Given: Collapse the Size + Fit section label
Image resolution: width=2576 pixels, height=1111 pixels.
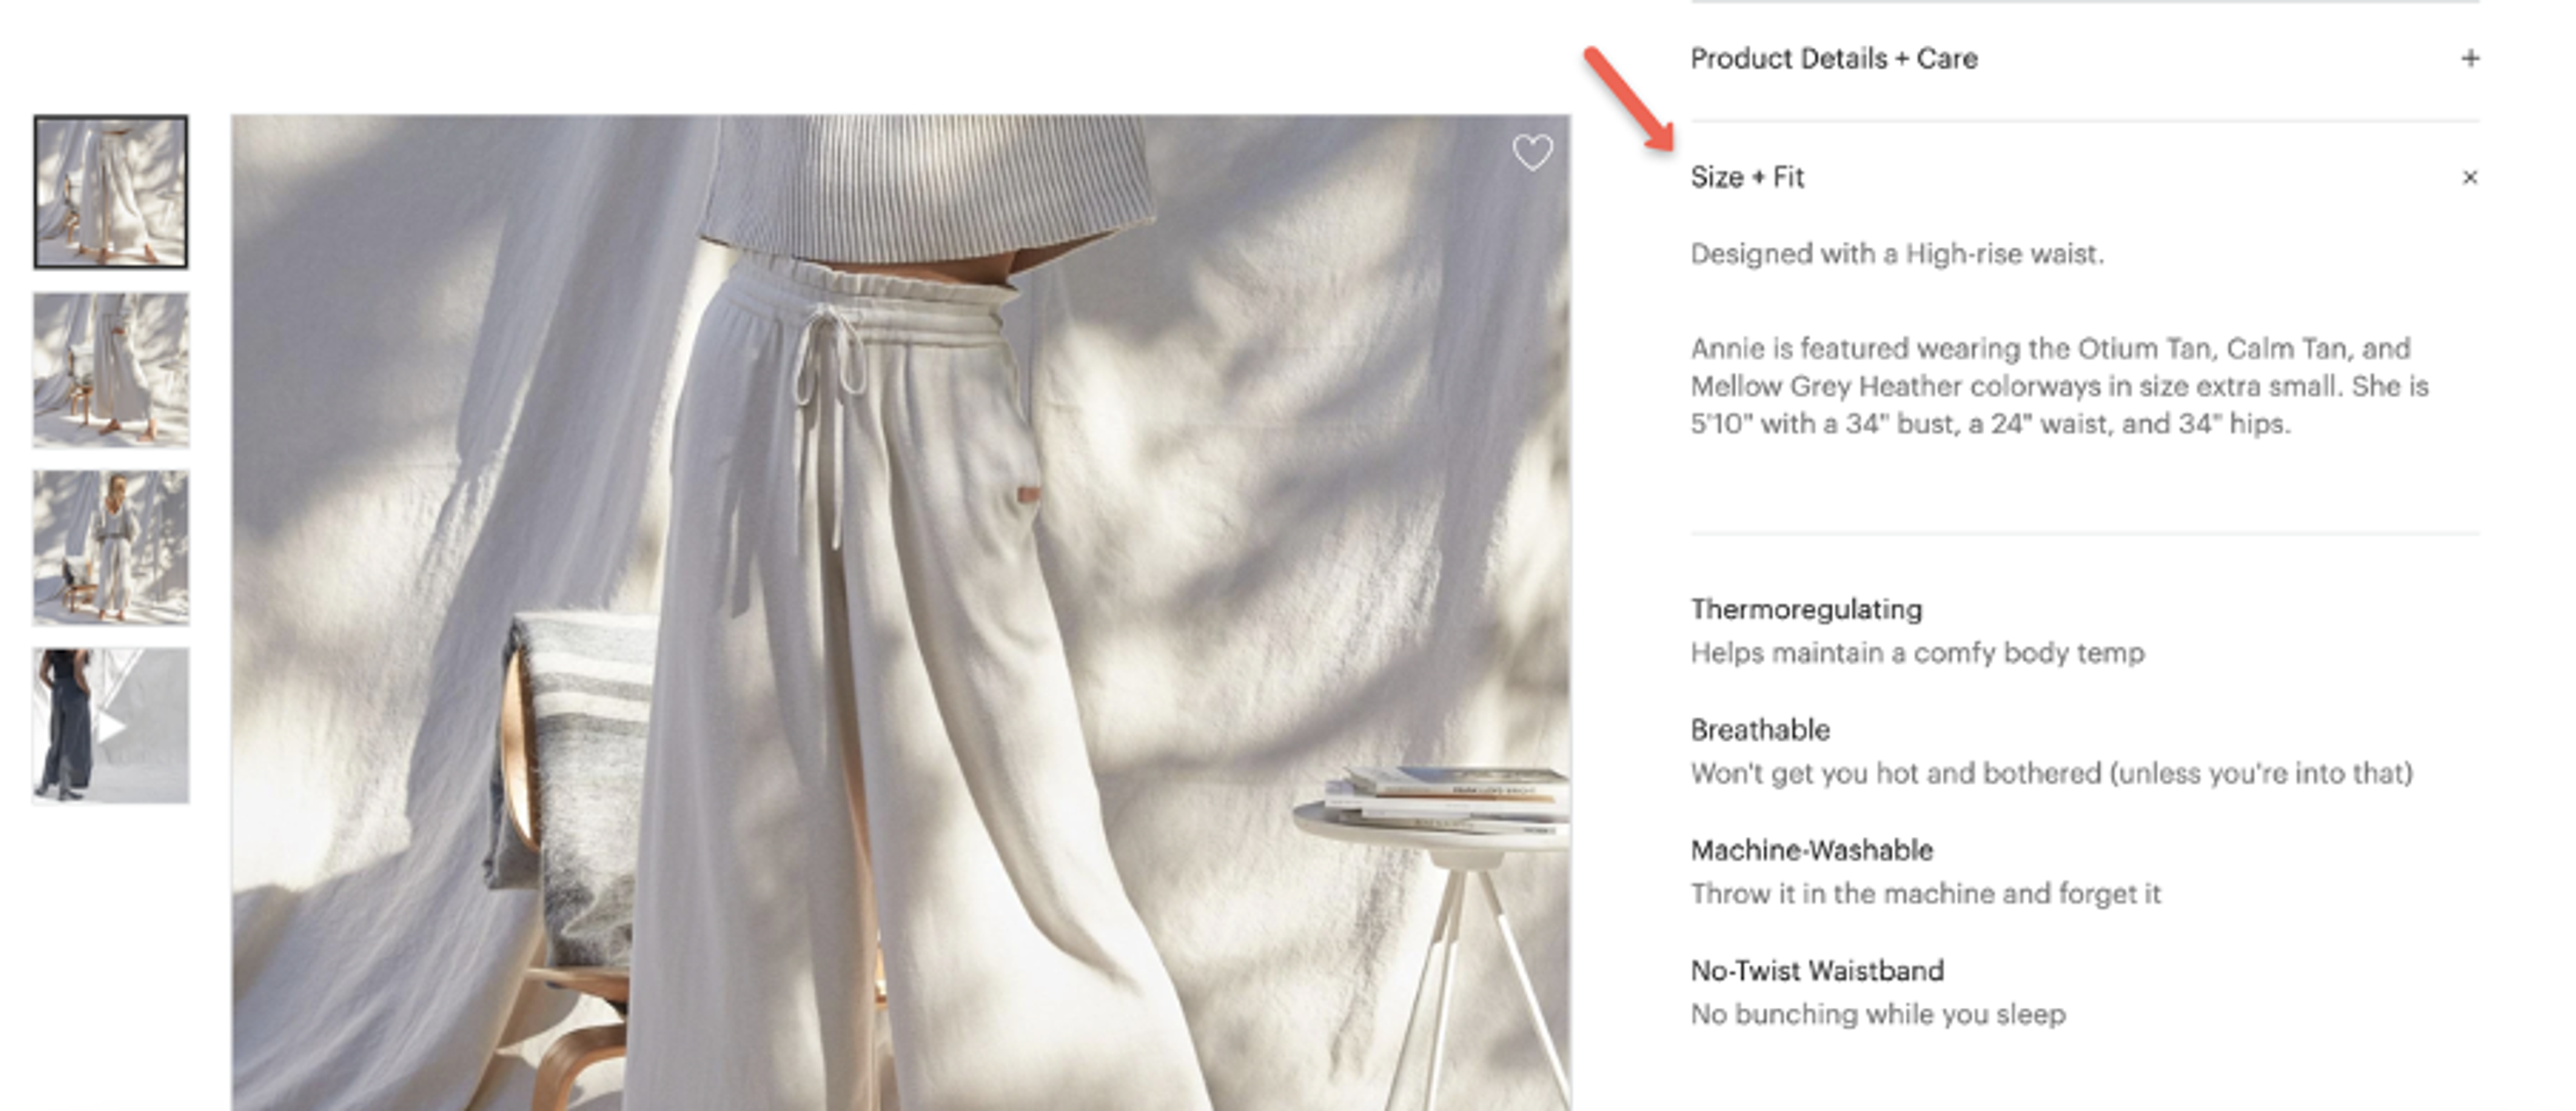Looking at the screenshot, I should 1746,178.
